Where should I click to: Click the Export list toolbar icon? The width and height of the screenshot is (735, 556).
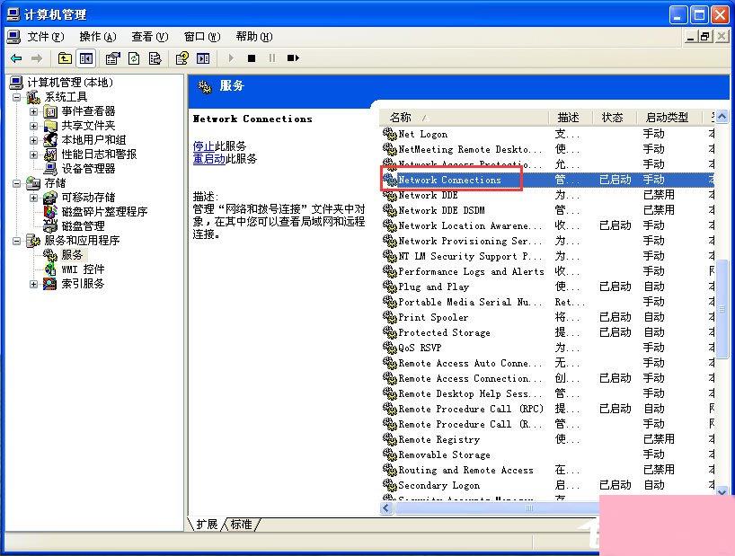pos(155,58)
